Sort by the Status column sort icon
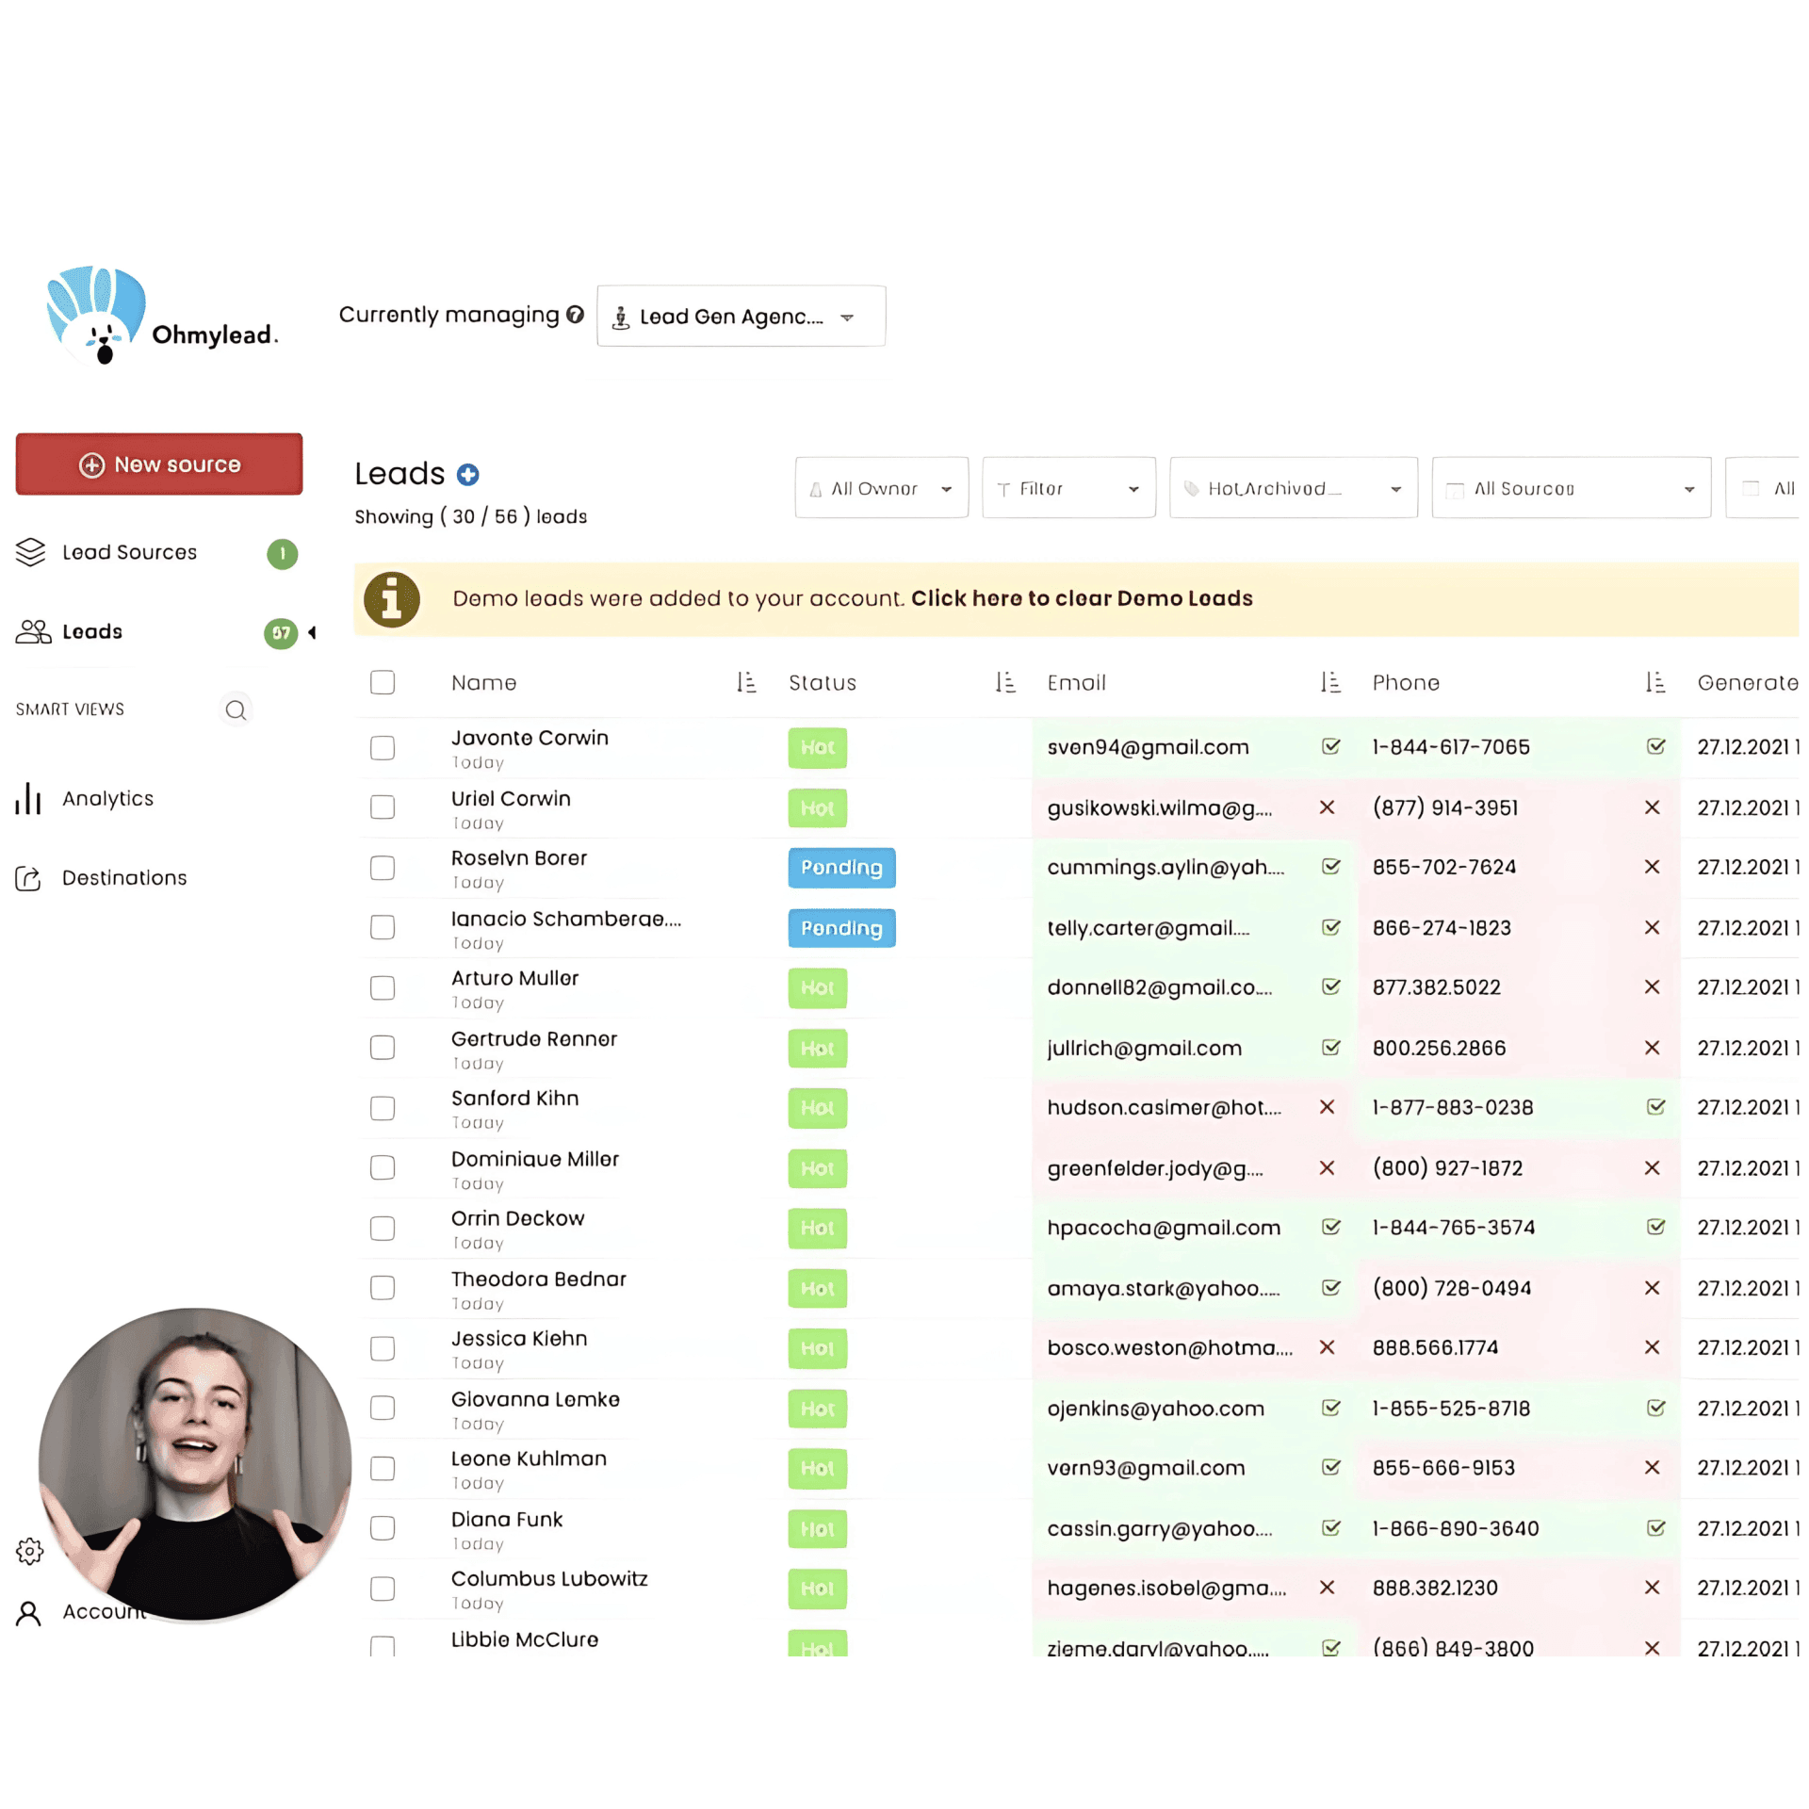This screenshot has width=1809, height=1809. 1004,682
